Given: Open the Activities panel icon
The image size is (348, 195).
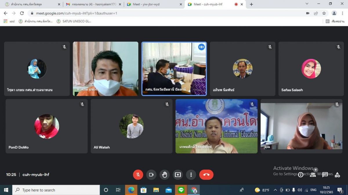Looking at the screenshot, I should tap(337, 174).
